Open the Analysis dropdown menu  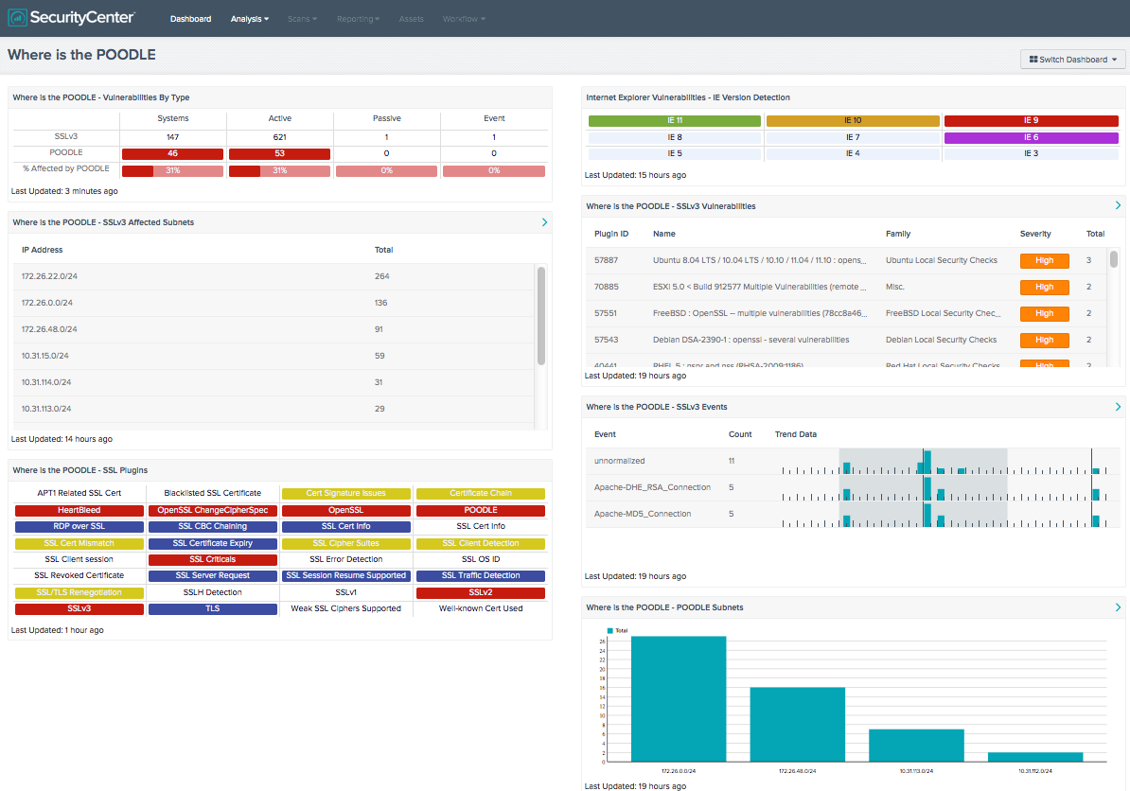point(249,19)
